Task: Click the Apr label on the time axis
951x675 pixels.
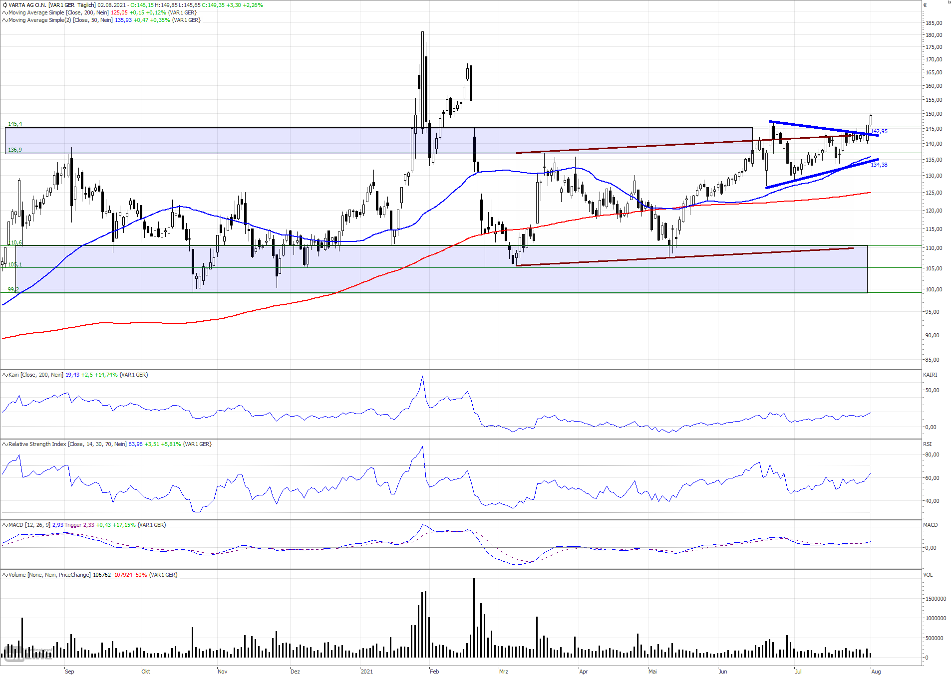Action: tap(584, 672)
